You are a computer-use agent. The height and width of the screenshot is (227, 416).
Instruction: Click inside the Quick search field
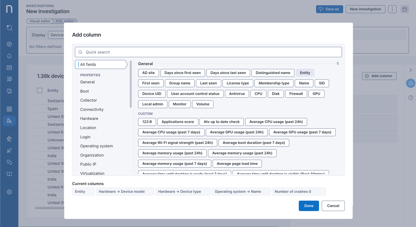tap(208, 52)
